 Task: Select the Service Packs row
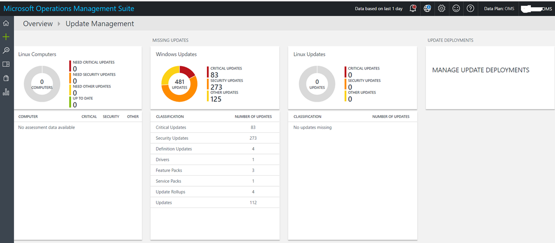click(x=215, y=181)
